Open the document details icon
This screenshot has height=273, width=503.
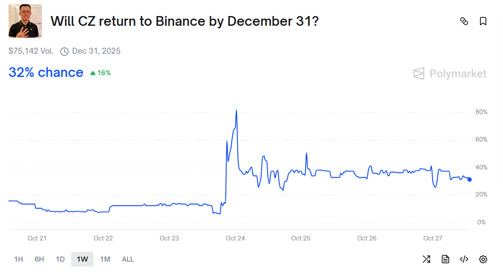[445, 259]
